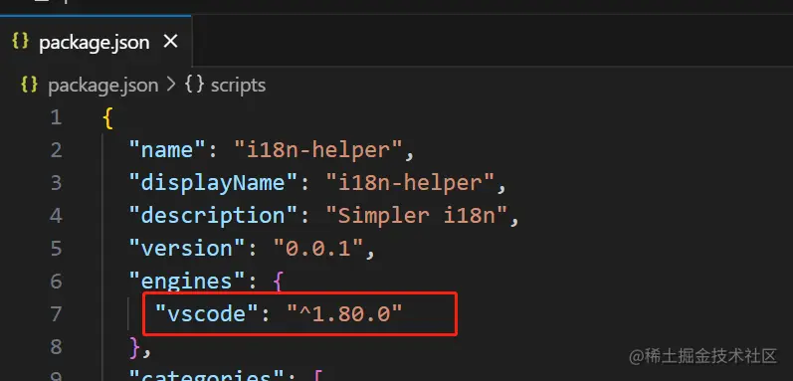Image resolution: width=793 pixels, height=381 pixels.
Task: Click the braces icon before scripts breadcrumb
Action: pos(194,85)
